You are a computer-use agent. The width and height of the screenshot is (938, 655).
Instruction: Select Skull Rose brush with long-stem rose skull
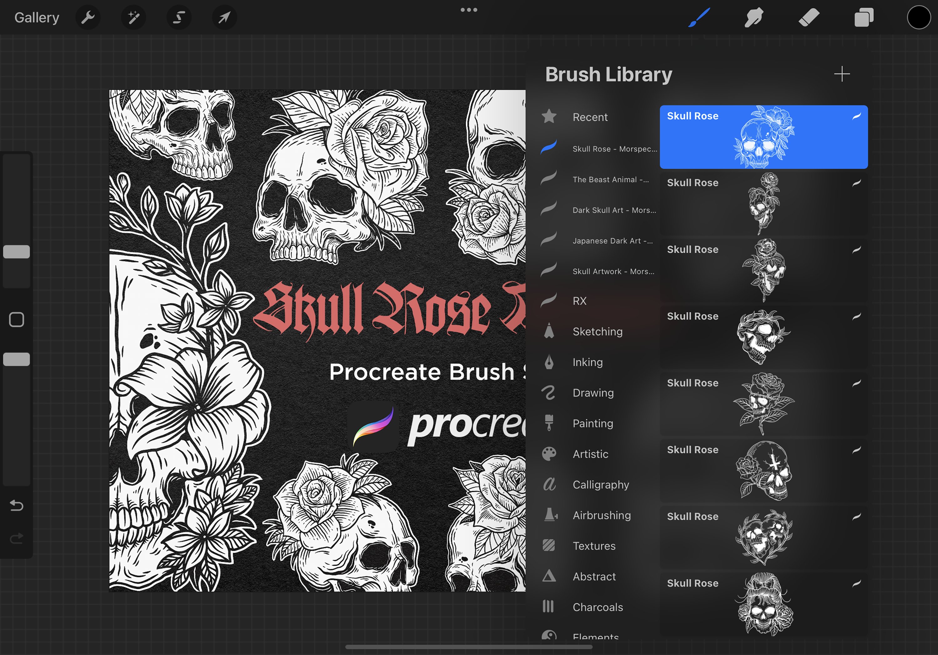pos(764,204)
